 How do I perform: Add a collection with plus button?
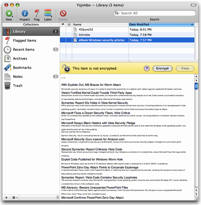pos(6,198)
